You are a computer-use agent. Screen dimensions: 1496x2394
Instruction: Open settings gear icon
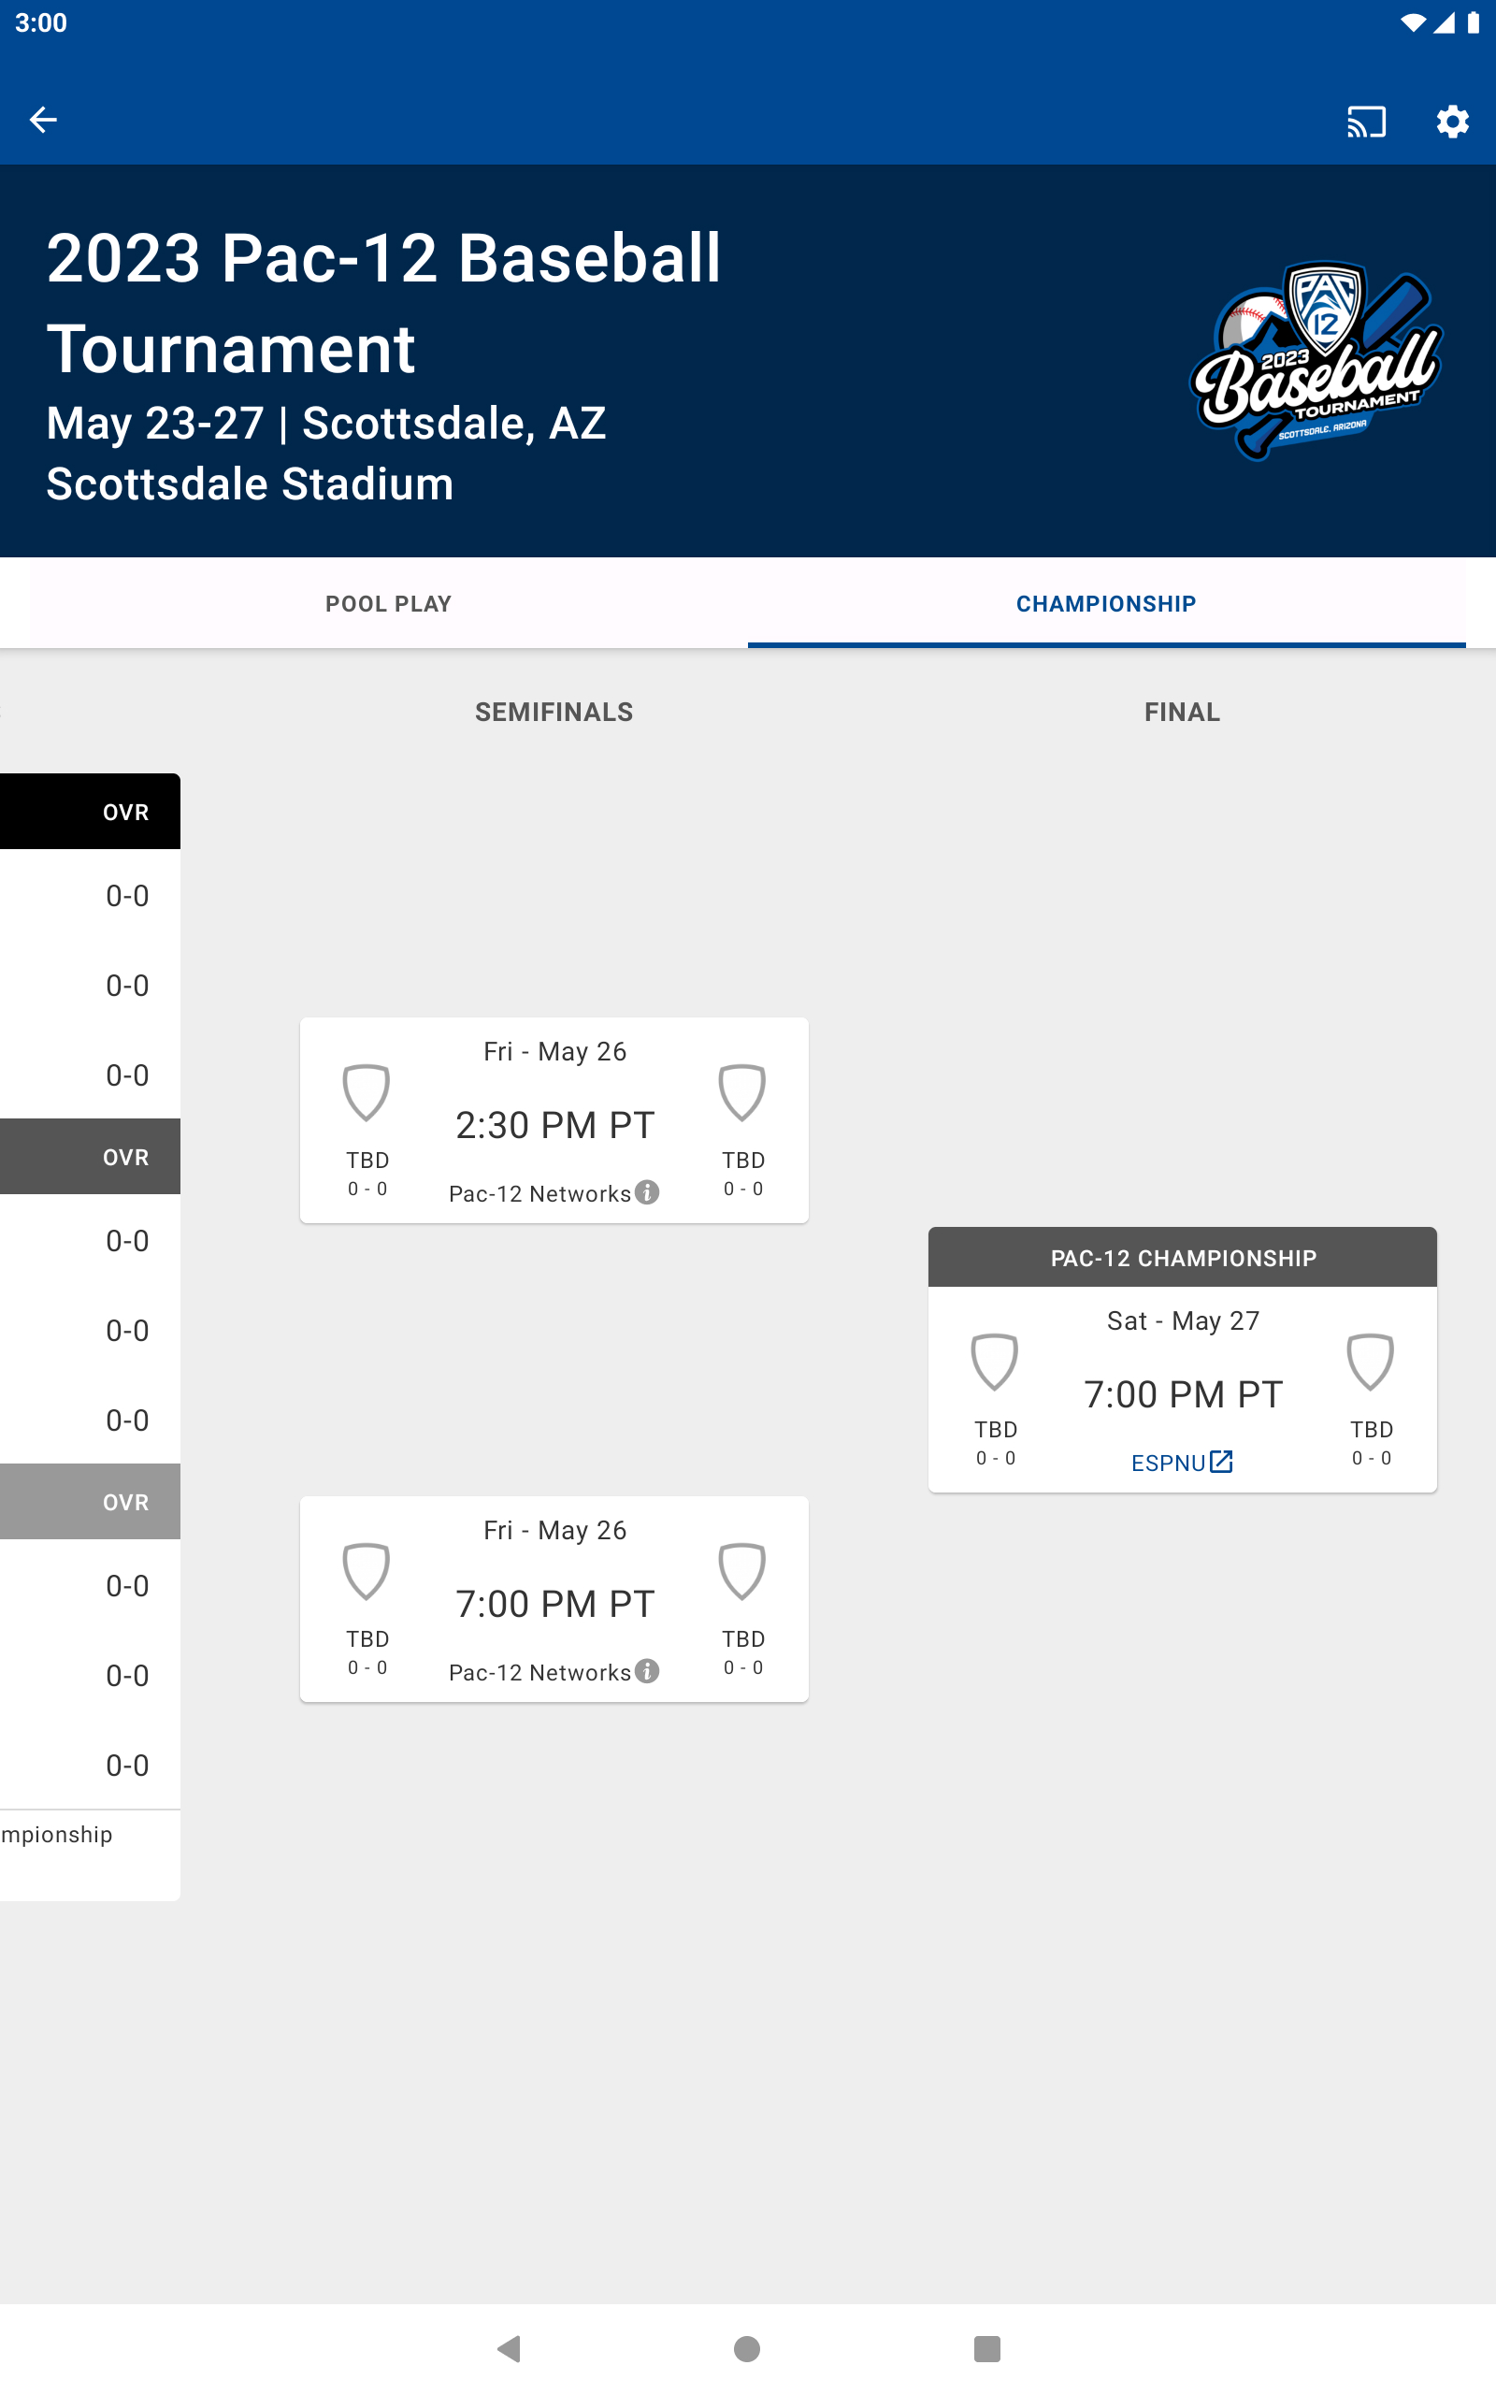click(1451, 122)
